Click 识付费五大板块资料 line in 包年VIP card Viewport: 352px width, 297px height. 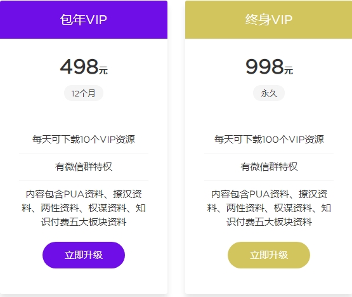(84, 222)
